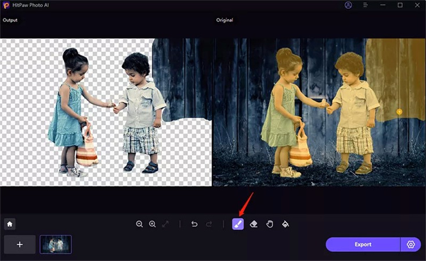Image resolution: width=426 pixels, height=261 pixels.
Task: Open the user account profile
Action: coord(348,5)
